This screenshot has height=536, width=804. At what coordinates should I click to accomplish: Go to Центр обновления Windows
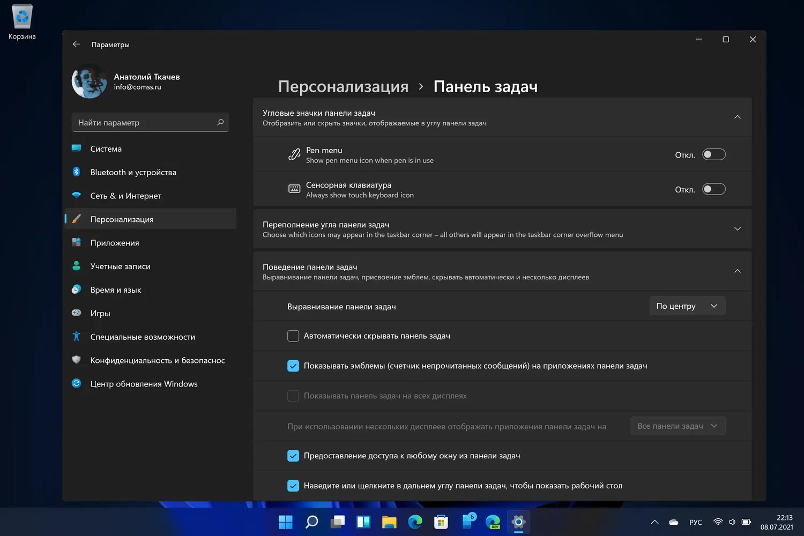coord(144,384)
